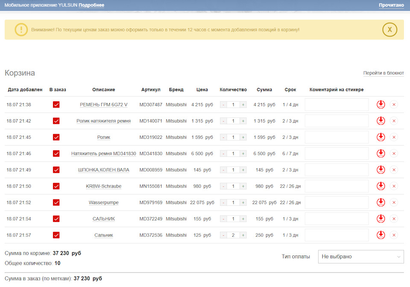Remove Wasserpumpe from cart

coord(394,202)
